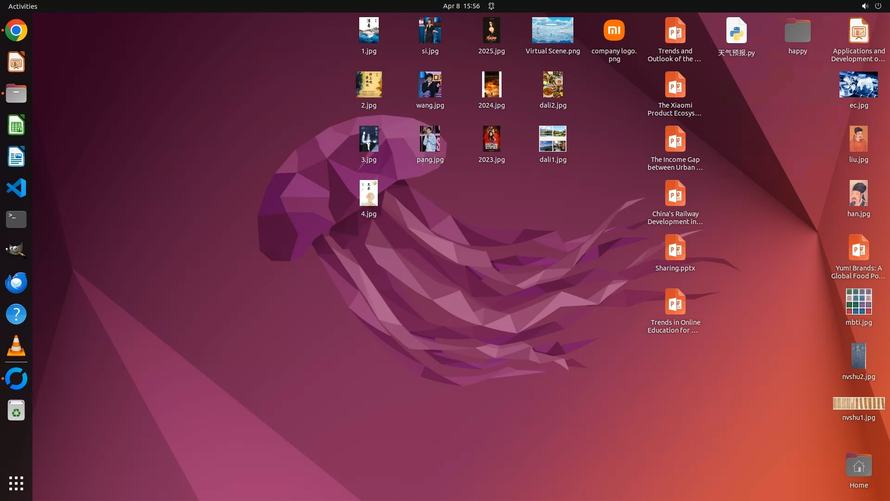Viewport: 890px width, 501px height.
Task: Select the Sharing.pptx presentation file
Action: click(x=675, y=248)
